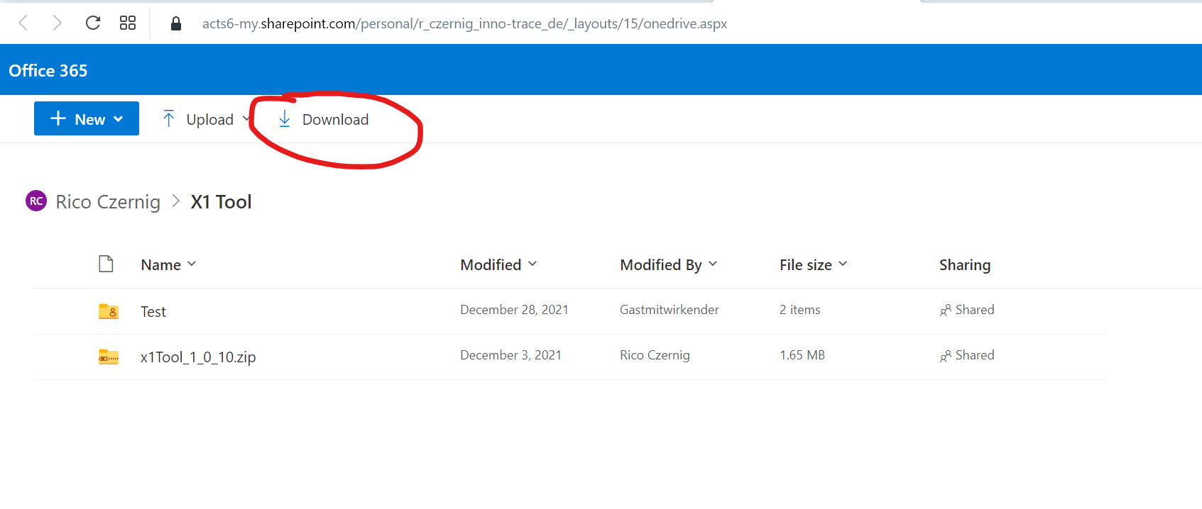
Task: Open the File size column menu
Action: pyautogui.click(x=813, y=265)
